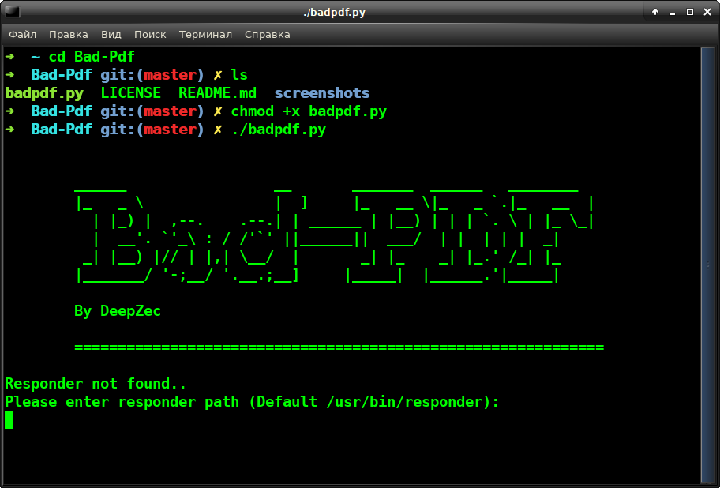Click the "By DeepZec" text

click(x=118, y=311)
